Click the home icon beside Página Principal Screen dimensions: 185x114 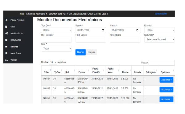[x=6, y=20]
